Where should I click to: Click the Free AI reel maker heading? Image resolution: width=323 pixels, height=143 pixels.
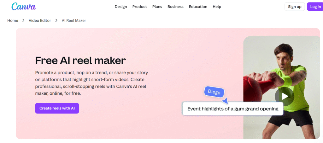[x=80, y=61]
